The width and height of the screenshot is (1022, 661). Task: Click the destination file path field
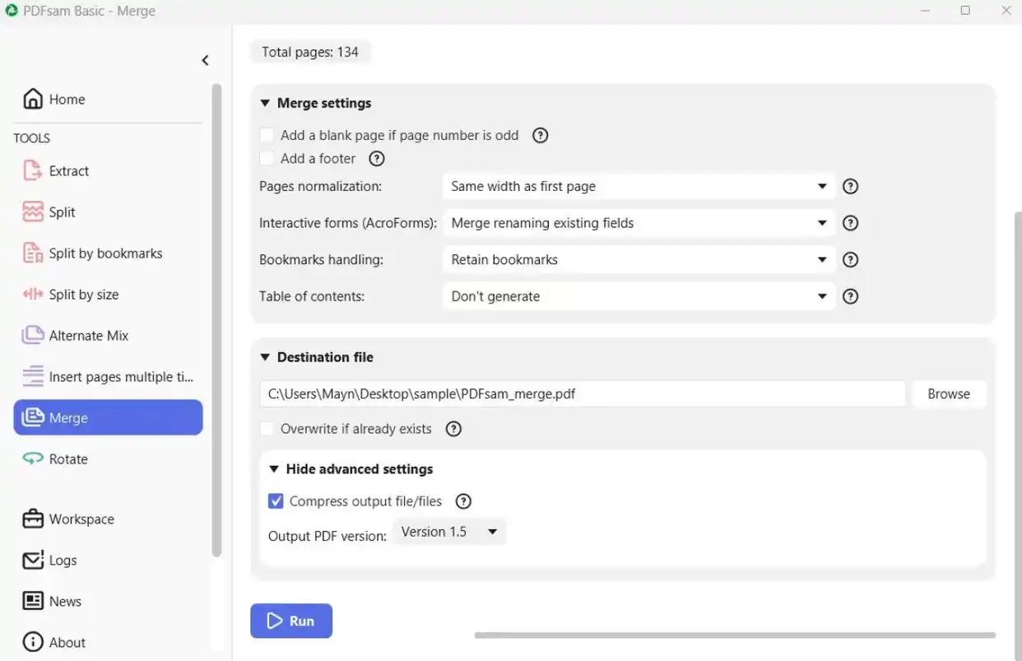point(583,394)
